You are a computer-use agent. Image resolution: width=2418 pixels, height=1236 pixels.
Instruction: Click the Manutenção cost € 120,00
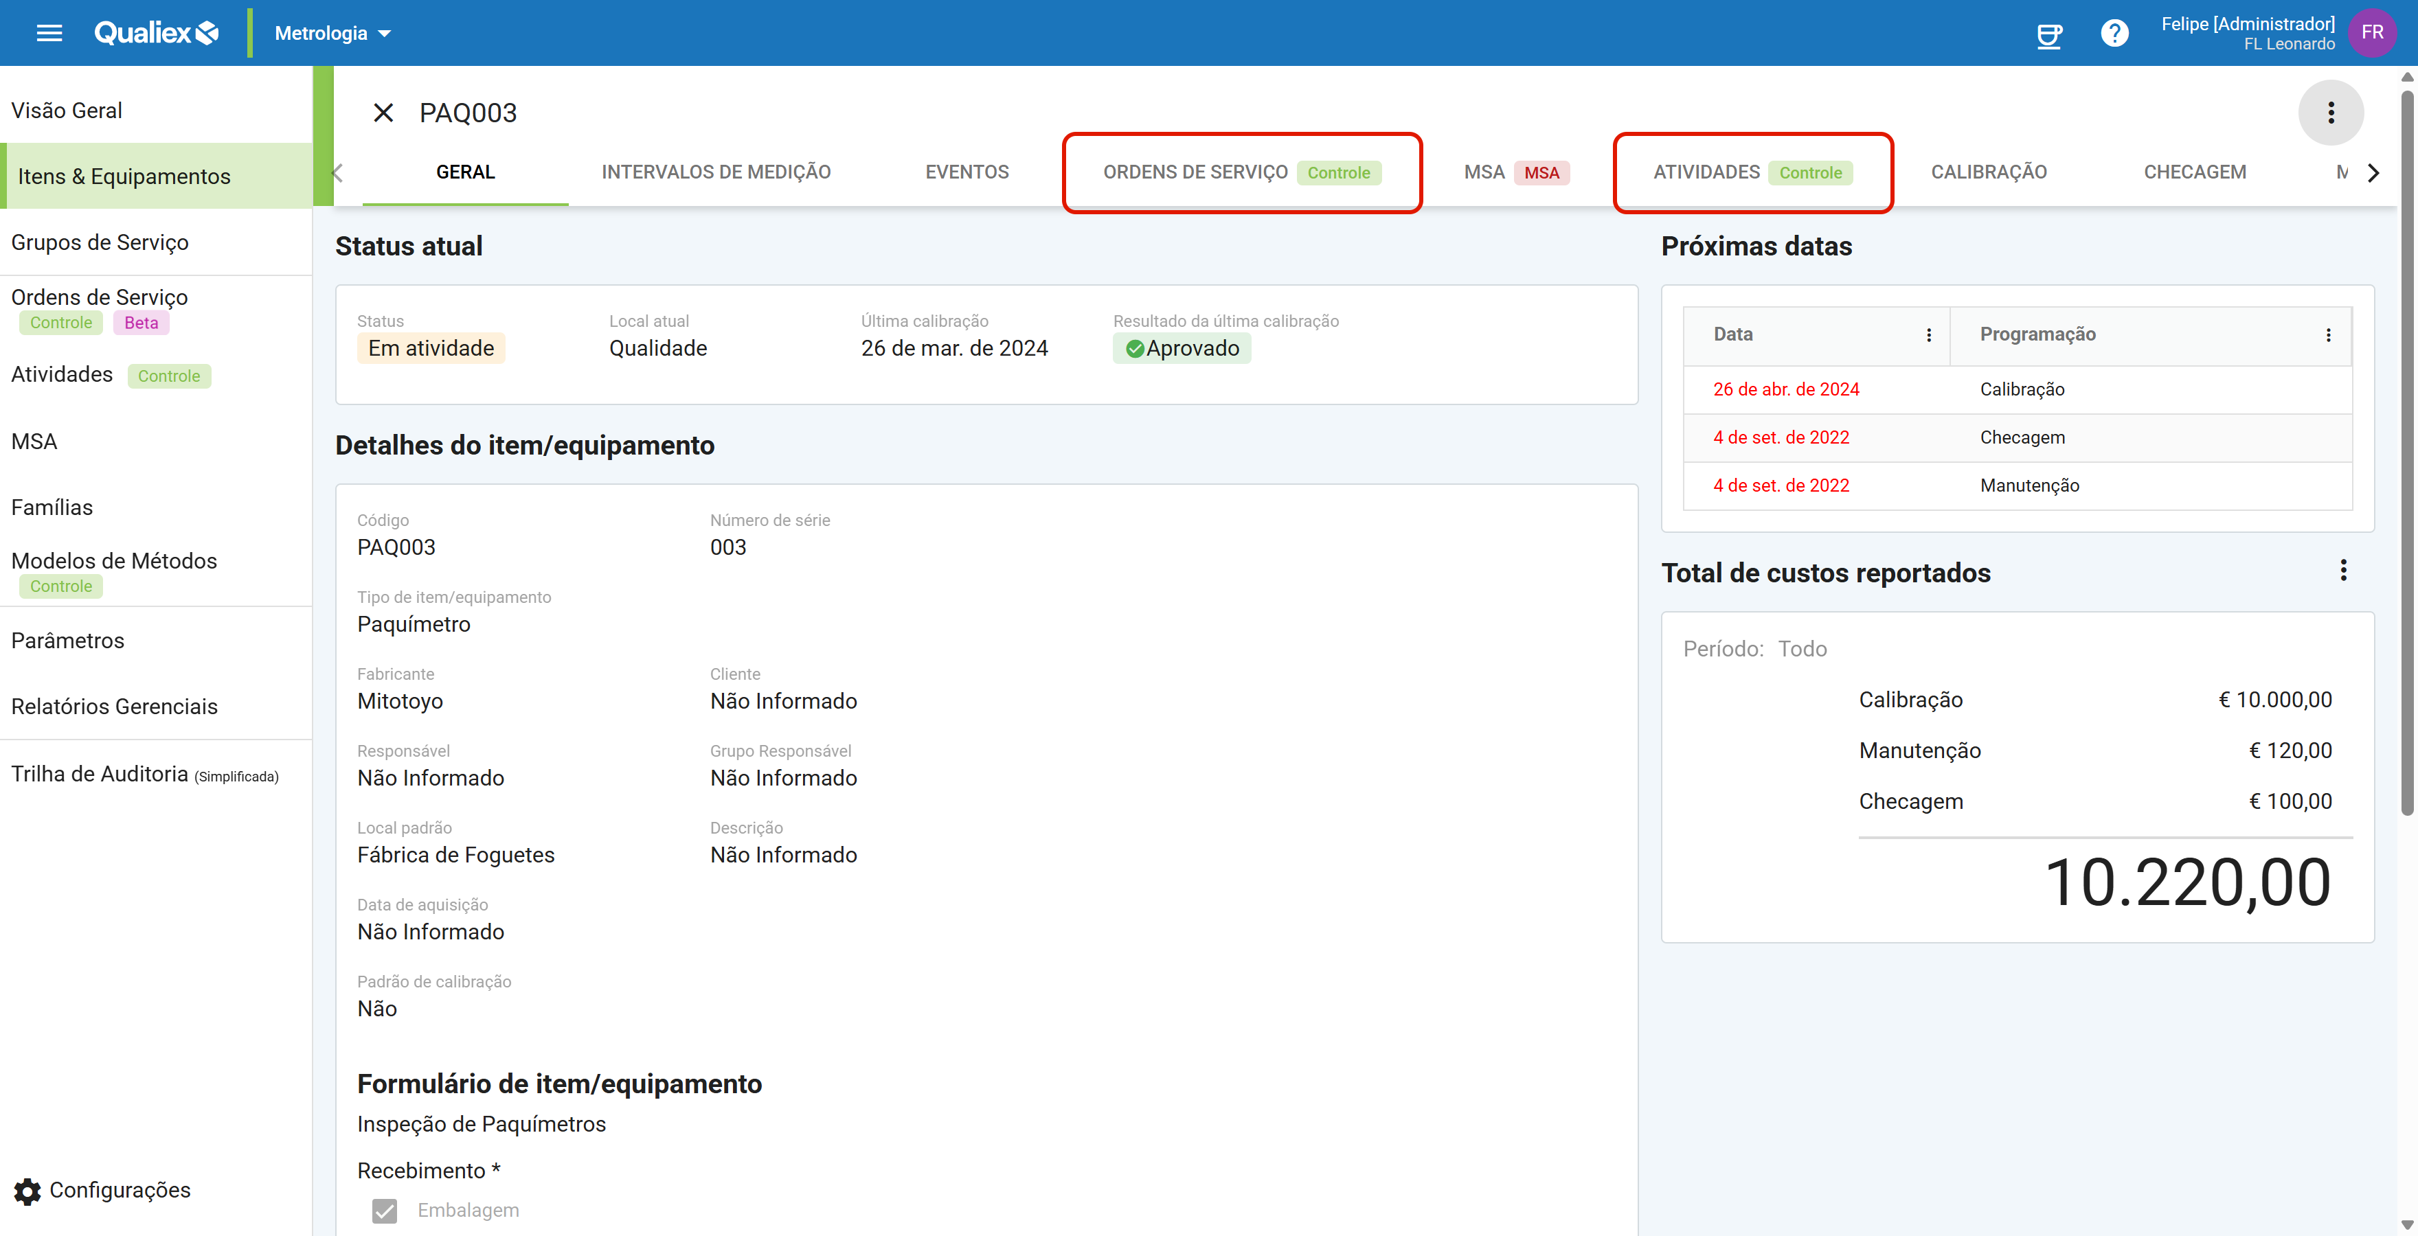(x=2290, y=750)
